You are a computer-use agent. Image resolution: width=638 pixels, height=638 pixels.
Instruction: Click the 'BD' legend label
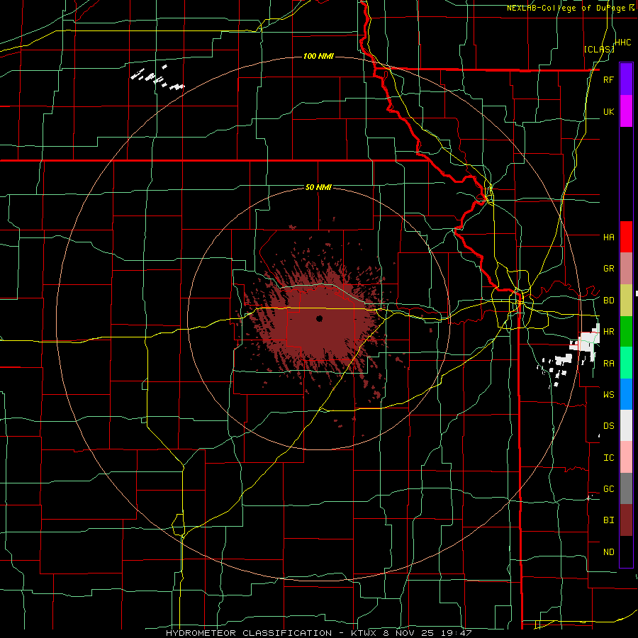[x=608, y=301]
